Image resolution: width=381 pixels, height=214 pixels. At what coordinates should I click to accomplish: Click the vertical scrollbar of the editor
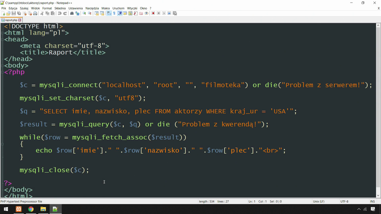(x=378, y=107)
